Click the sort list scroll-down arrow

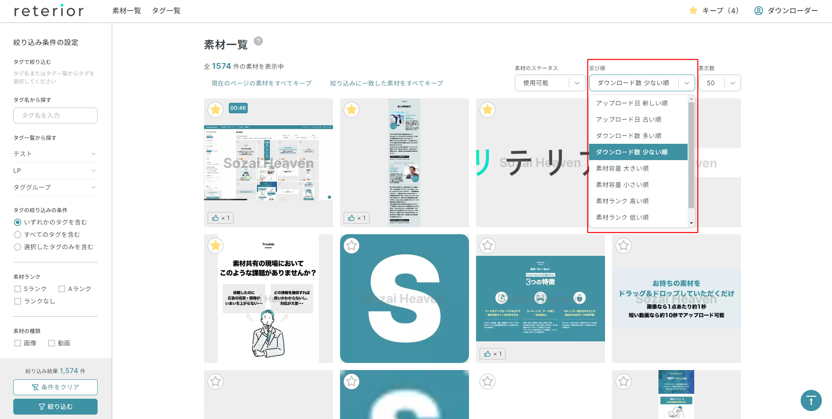click(x=691, y=224)
